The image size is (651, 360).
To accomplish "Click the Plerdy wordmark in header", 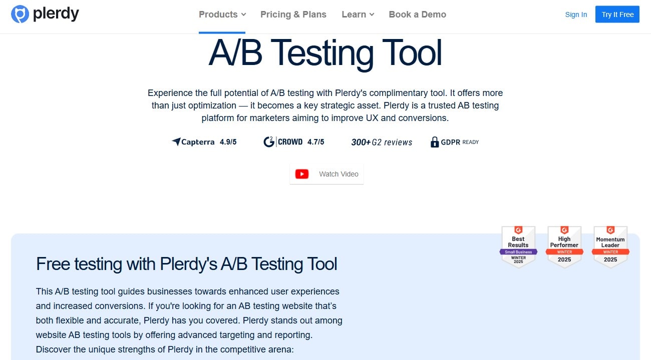I will point(56,14).
